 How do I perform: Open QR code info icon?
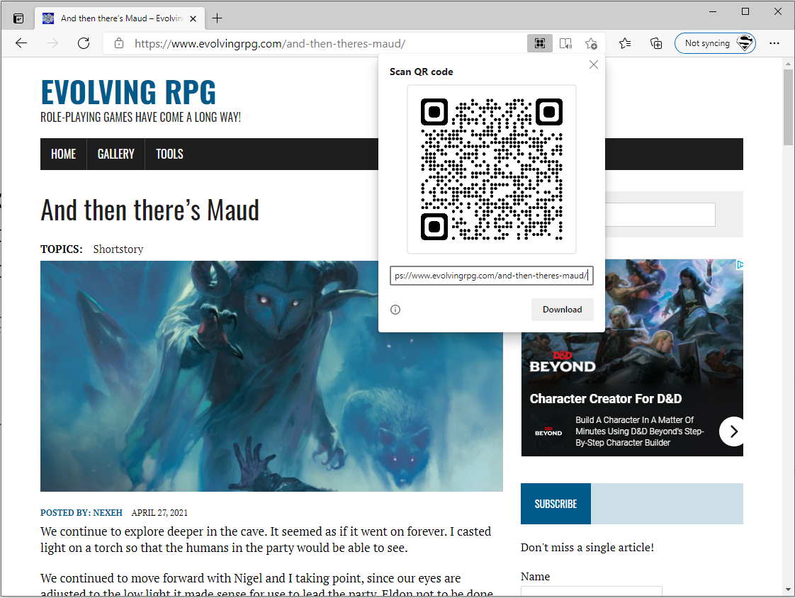[395, 310]
